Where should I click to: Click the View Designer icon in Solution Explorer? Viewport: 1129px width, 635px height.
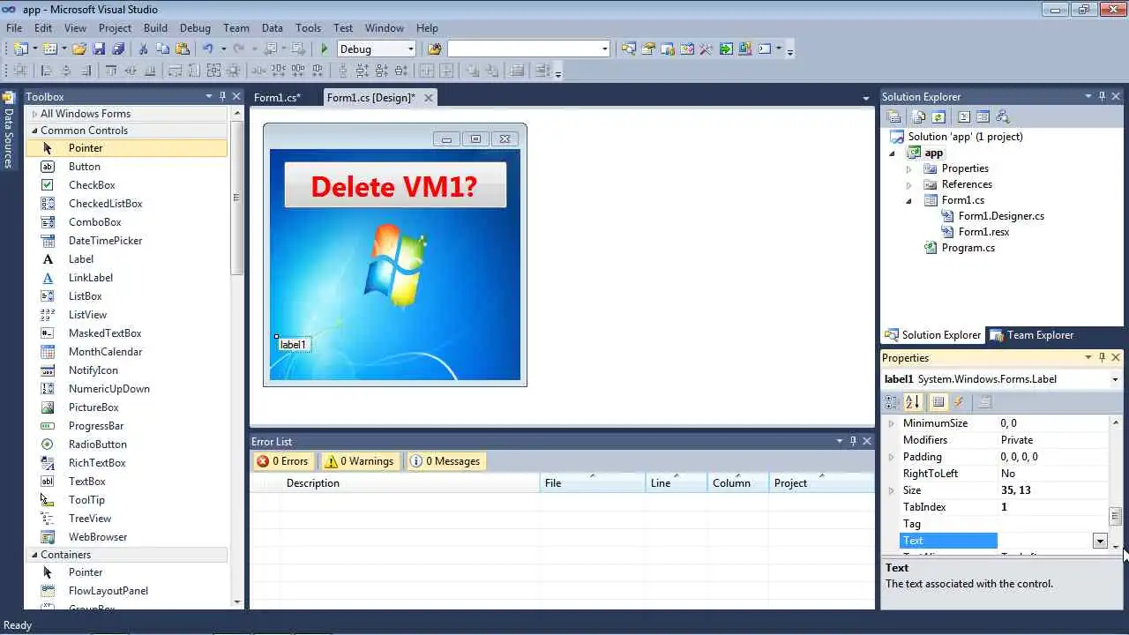(x=983, y=116)
